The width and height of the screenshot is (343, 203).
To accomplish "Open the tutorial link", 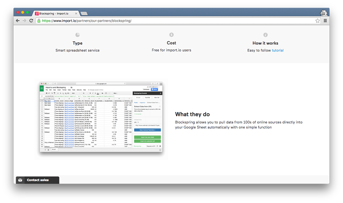I will (277, 50).
